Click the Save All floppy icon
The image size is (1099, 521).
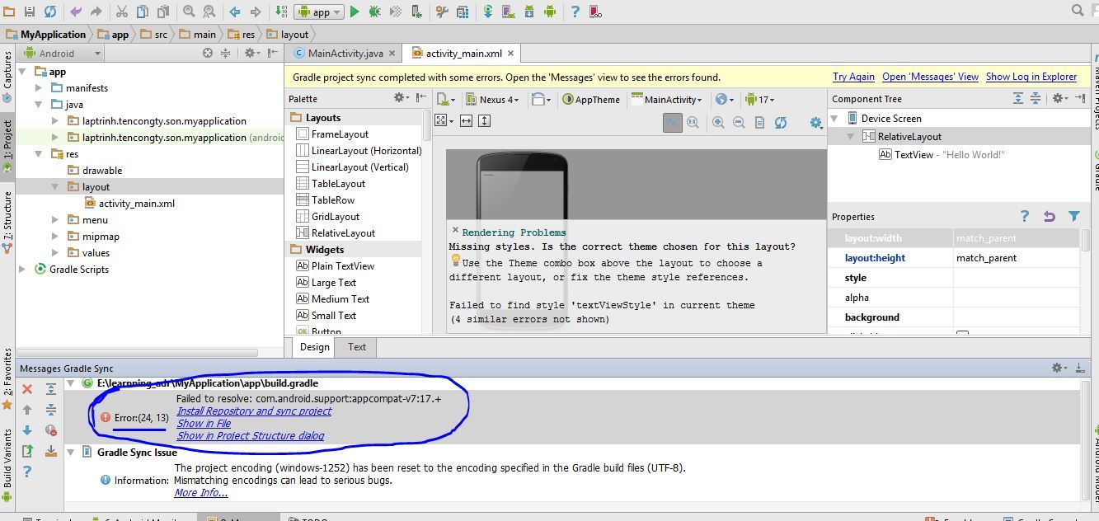coord(30,12)
